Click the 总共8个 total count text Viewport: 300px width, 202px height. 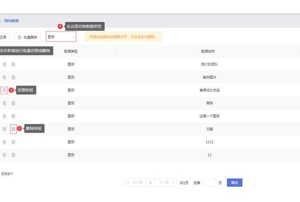point(7,174)
